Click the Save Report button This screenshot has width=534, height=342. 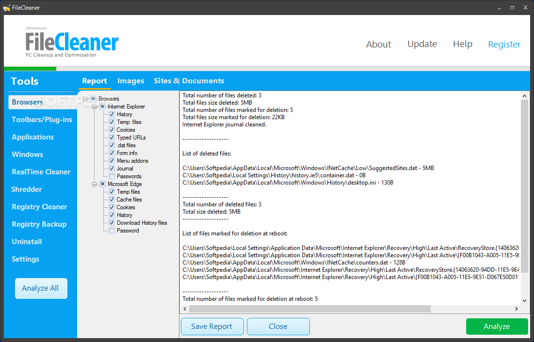(212, 326)
